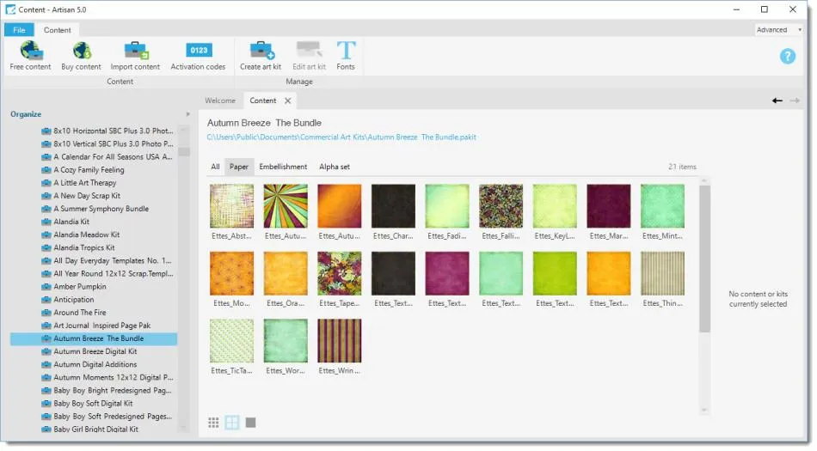Switch to medium thumbnails view

click(232, 423)
